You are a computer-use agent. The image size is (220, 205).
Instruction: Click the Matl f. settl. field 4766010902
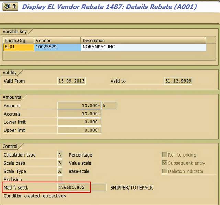point(82,187)
